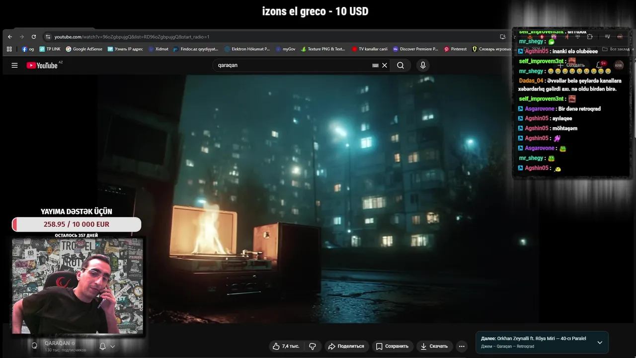Open the Xidmət bookmark
This screenshot has height=358, width=636.
pyautogui.click(x=159, y=49)
